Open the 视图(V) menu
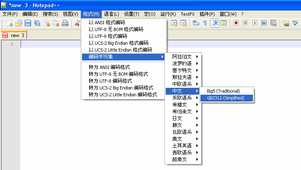The image size is (301, 170). pos(70,14)
